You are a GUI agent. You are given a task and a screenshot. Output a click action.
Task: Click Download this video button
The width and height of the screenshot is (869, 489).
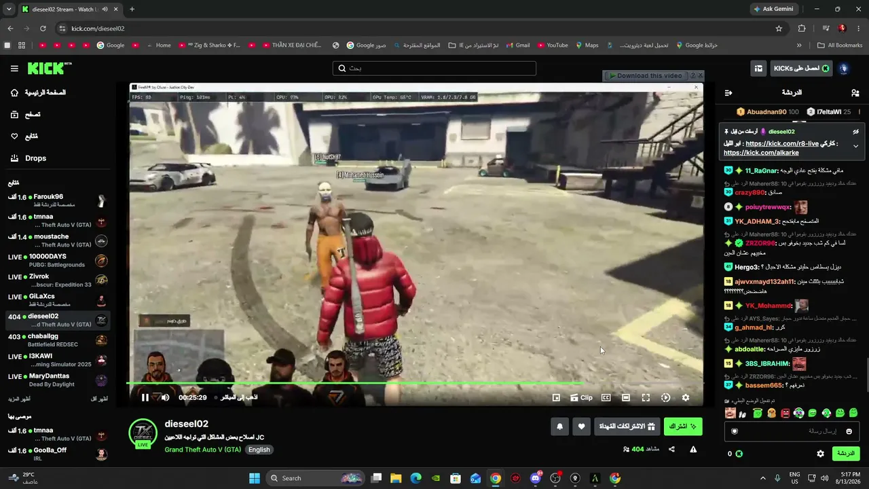coord(645,75)
